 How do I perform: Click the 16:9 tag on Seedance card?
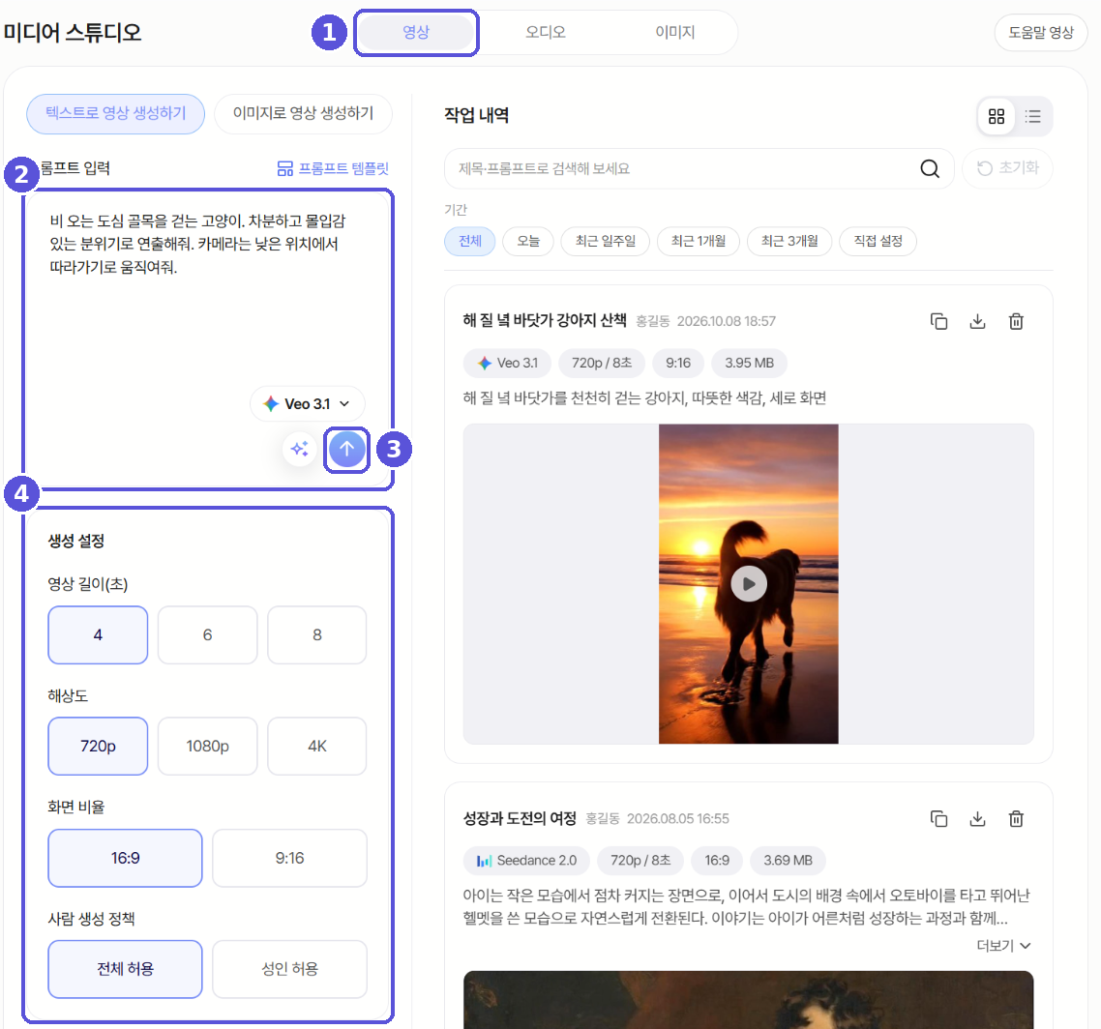click(x=717, y=861)
